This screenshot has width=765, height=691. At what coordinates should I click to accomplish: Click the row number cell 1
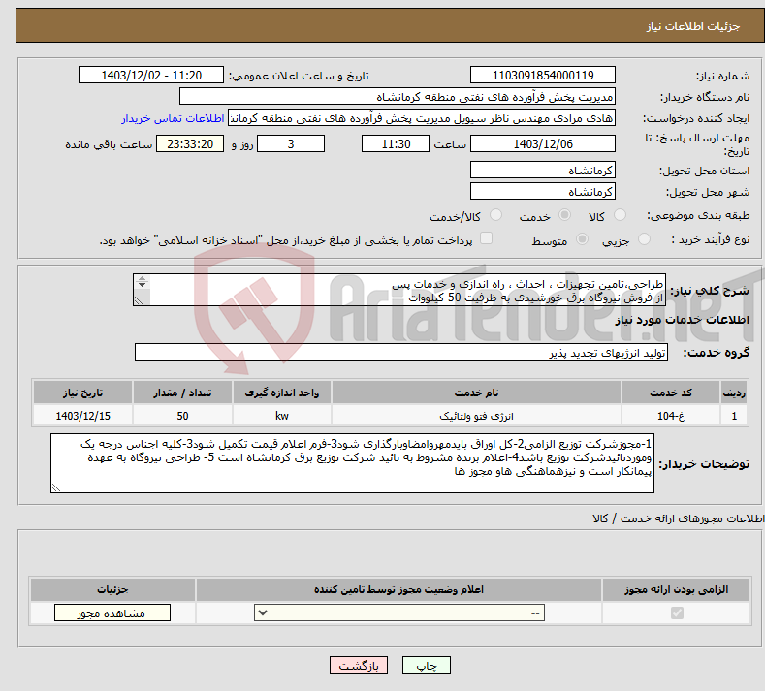coord(734,416)
